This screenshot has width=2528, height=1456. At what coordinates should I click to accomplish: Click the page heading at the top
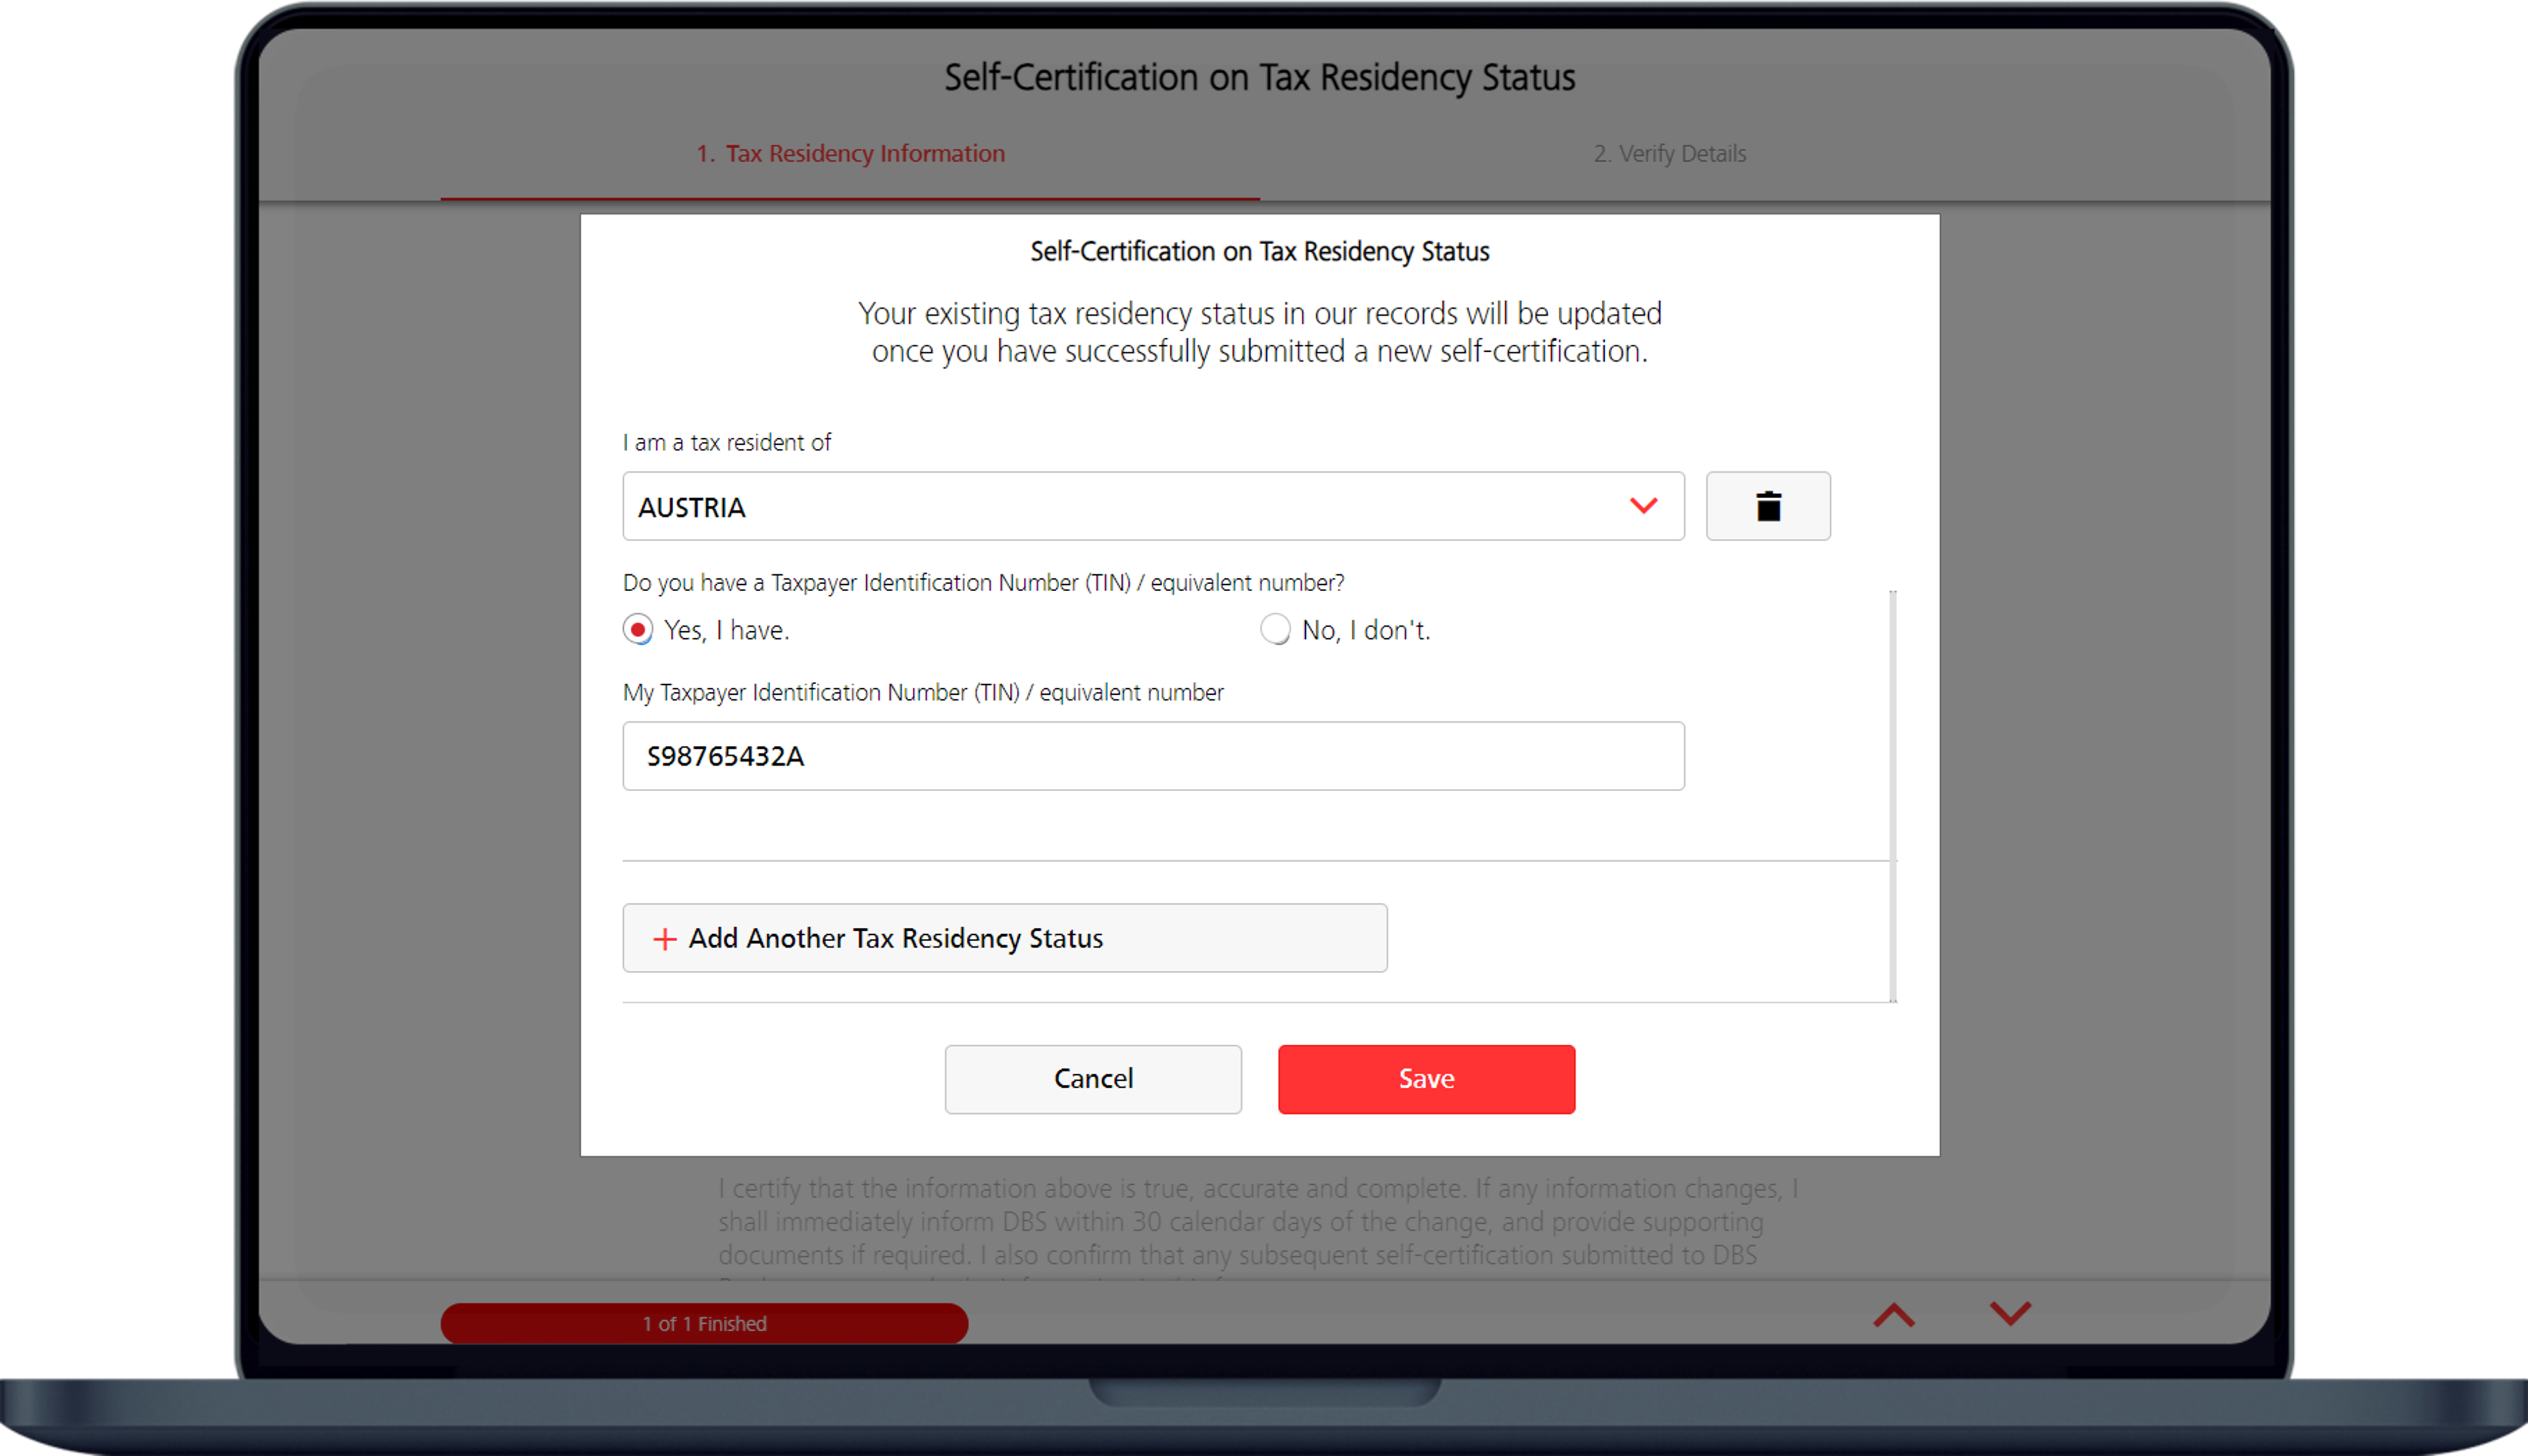(1259, 78)
